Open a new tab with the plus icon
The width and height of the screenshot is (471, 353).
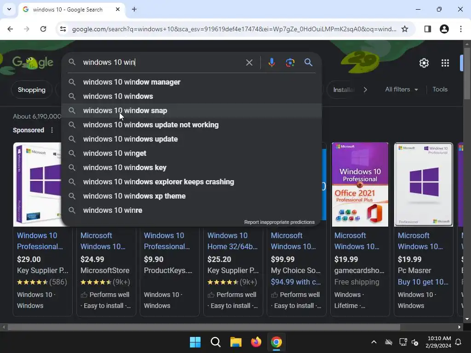coord(134,9)
